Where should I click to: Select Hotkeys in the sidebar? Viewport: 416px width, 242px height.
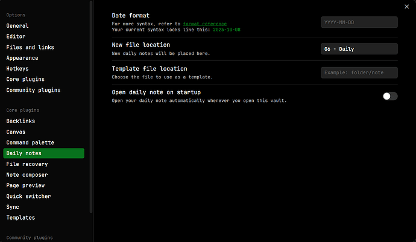pyautogui.click(x=18, y=69)
